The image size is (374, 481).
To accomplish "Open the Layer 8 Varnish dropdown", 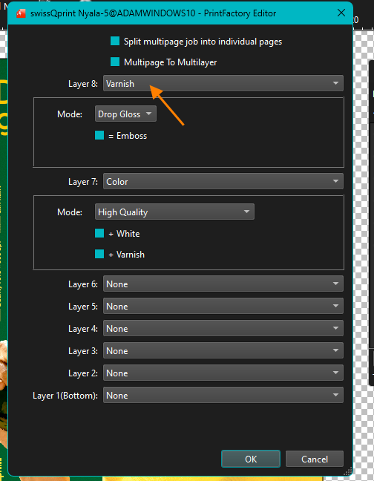I will (x=223, y=83).
